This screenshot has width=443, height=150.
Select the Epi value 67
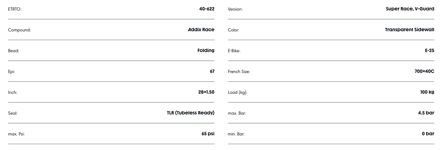tap(212, 71)
